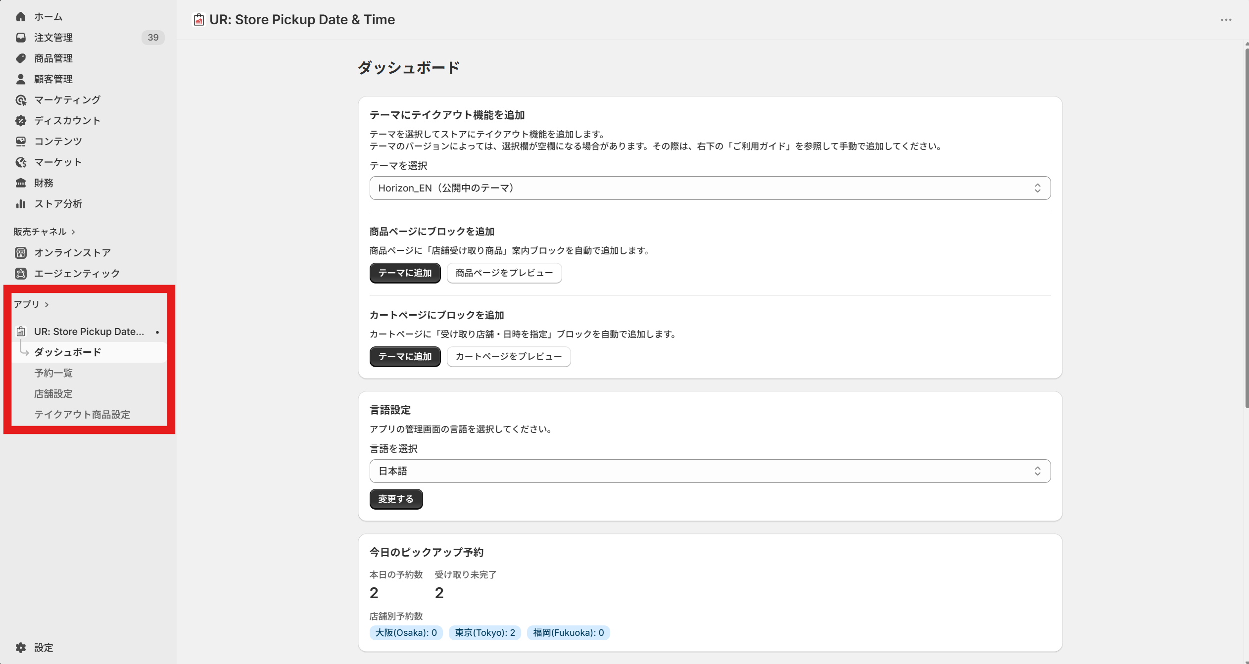The height and width of the screenshot is (664, 1249).
Task: Click テーマに追加 under 商品ページにブロックを追加
Action: click(405, 273)
